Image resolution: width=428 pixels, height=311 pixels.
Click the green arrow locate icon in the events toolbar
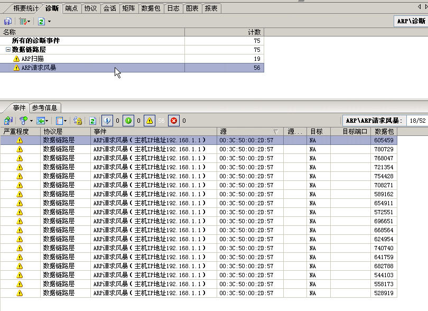[x=42, y=121]
